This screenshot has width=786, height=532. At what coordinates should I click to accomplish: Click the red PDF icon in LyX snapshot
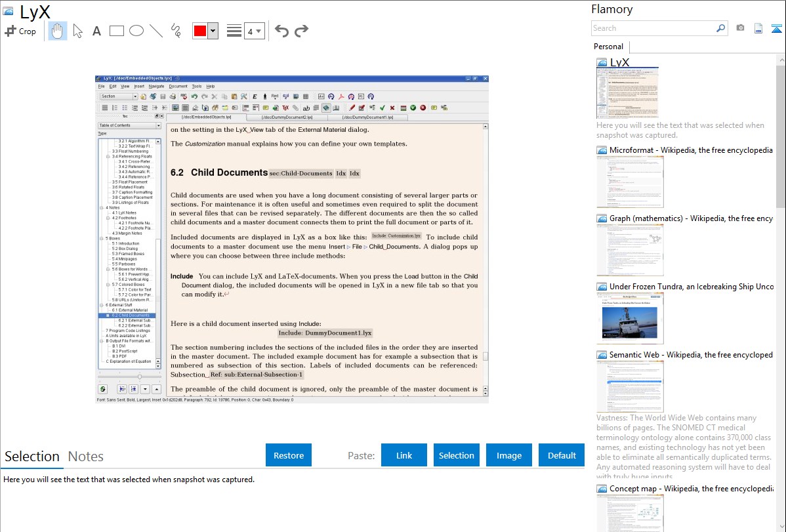tap(341, 96)
